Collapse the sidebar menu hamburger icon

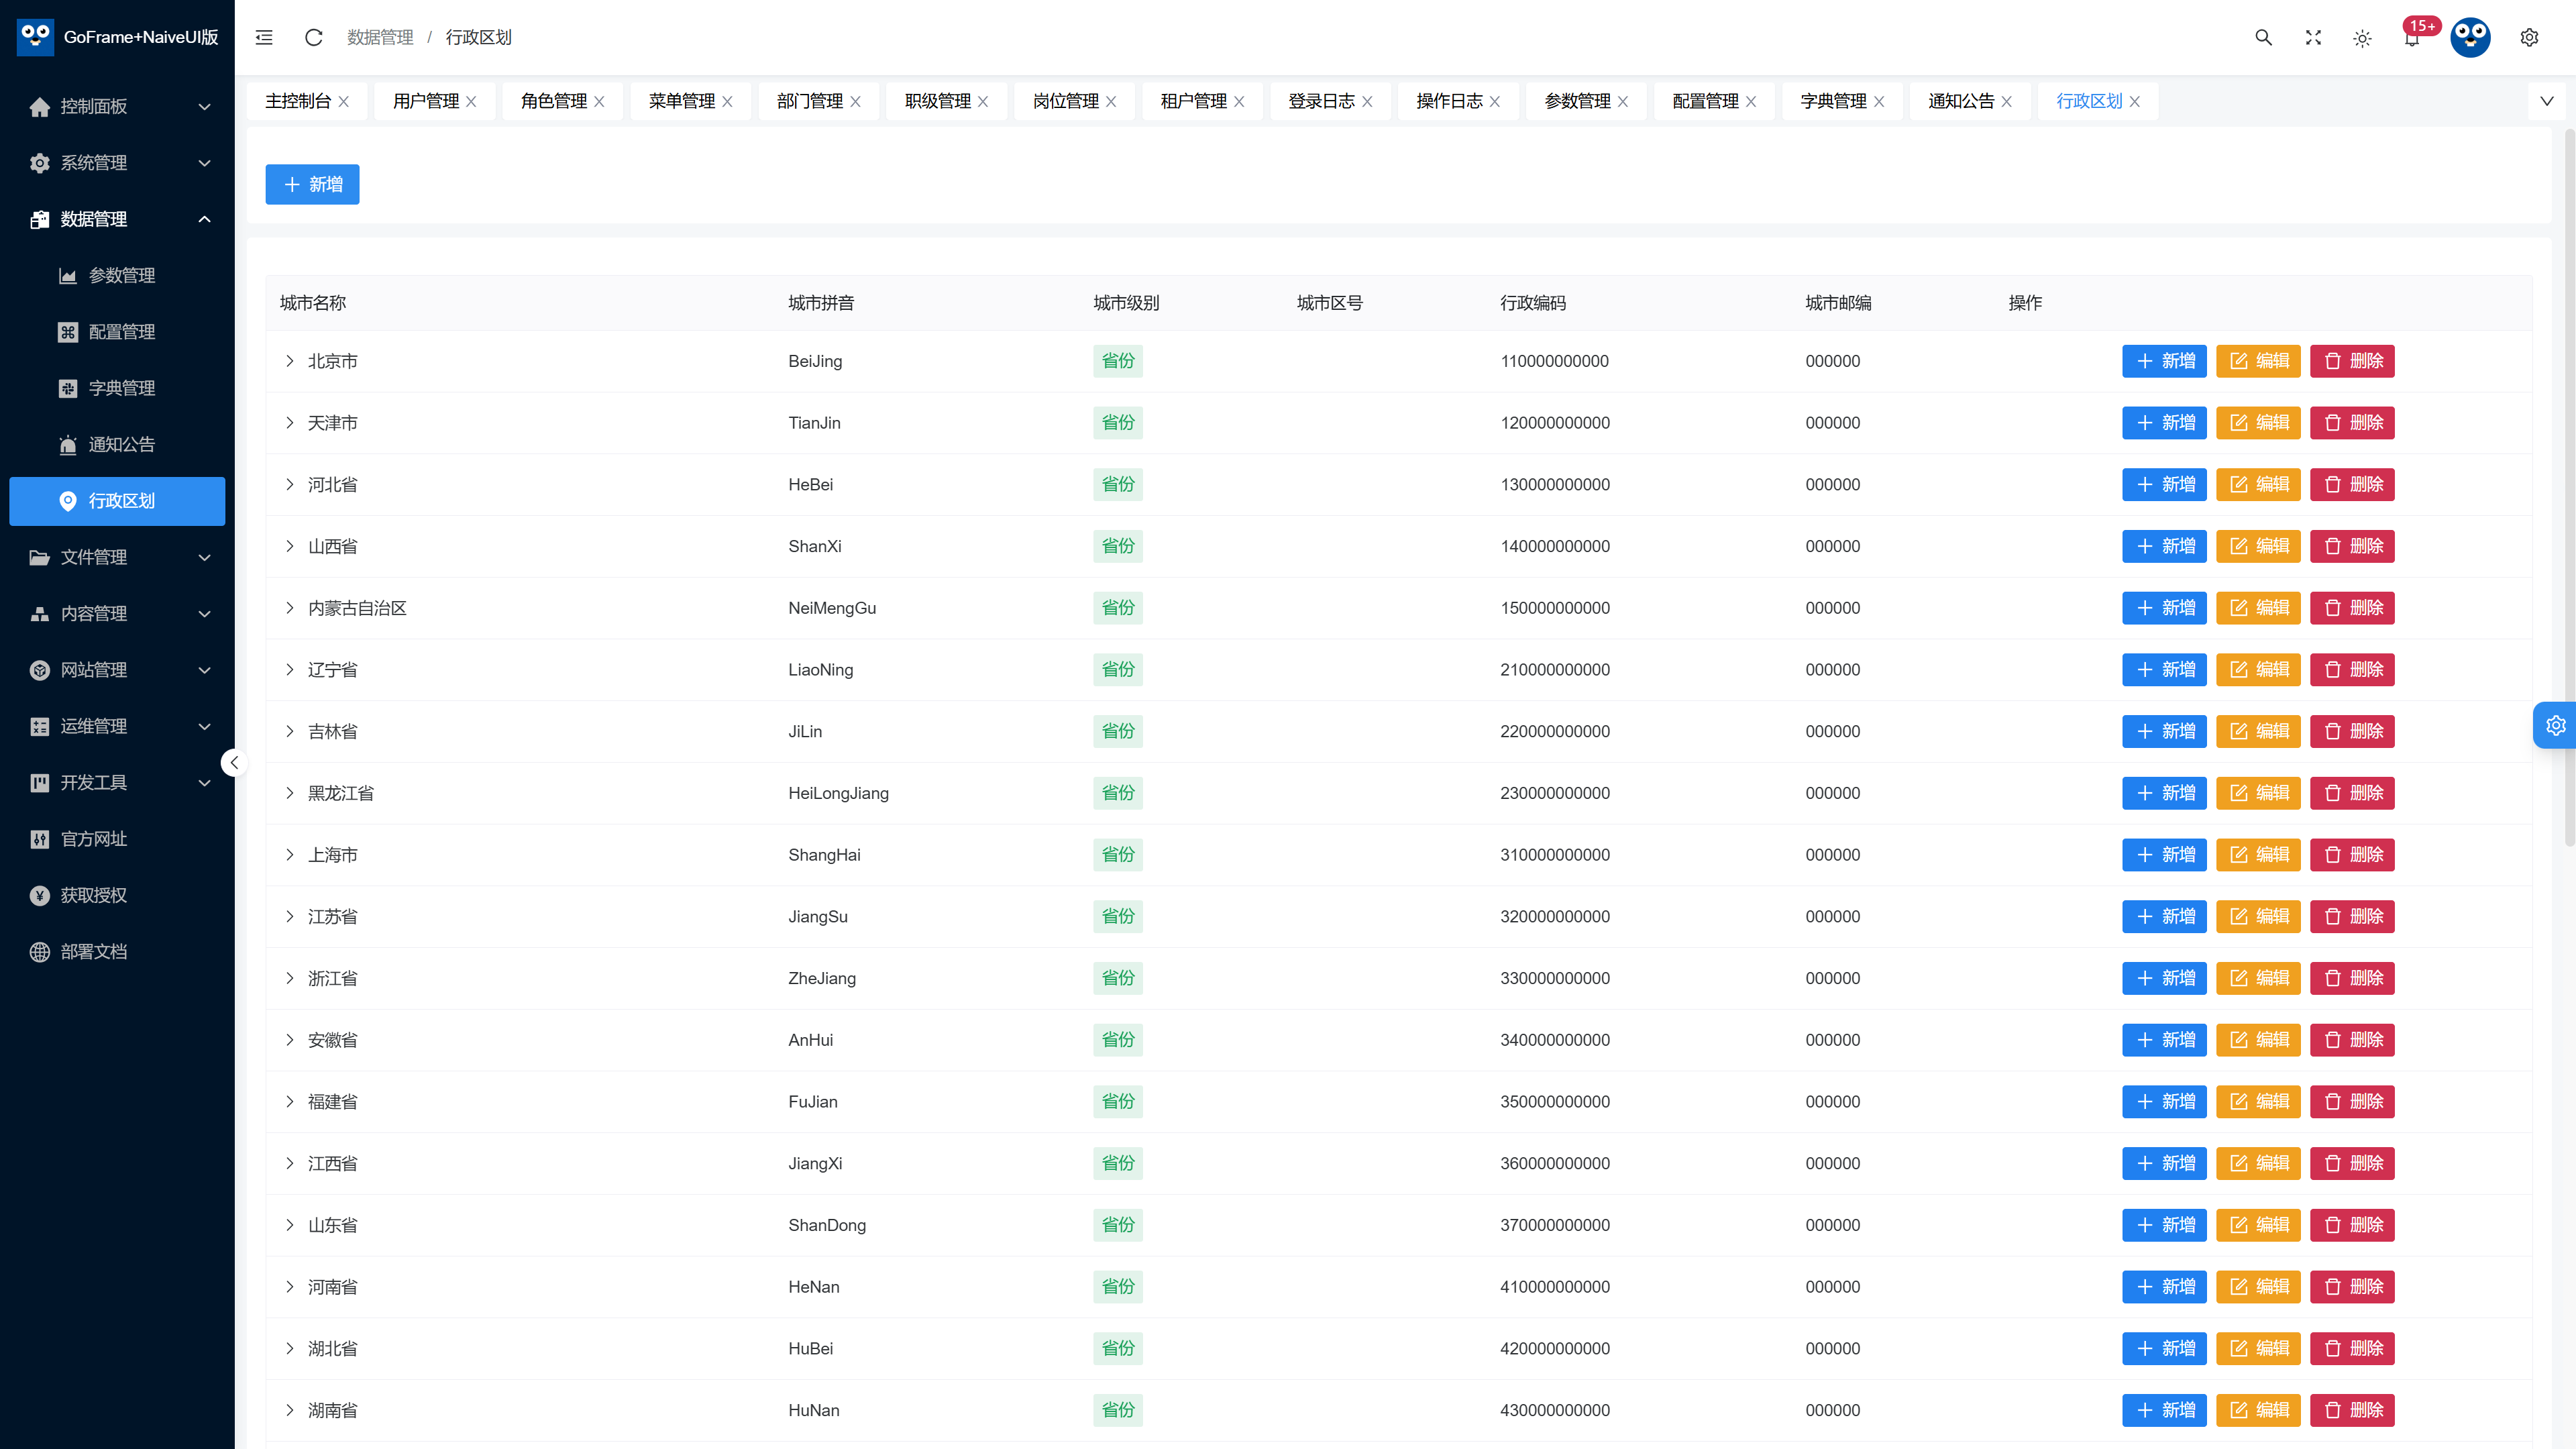pos(264,37)
